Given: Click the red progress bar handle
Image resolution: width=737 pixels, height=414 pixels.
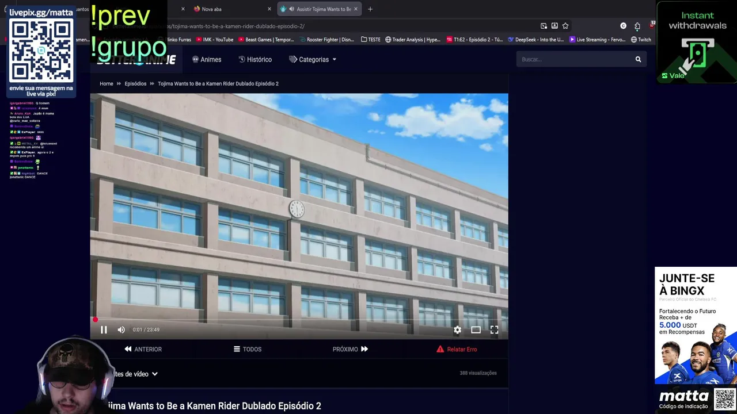Looking at the screenshot, I should pyautogui.click(x=95, y=320).
